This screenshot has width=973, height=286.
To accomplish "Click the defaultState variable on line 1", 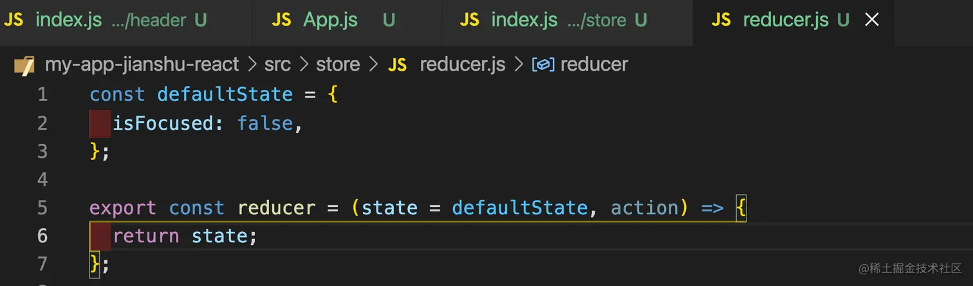I will (x=225, y=95).
